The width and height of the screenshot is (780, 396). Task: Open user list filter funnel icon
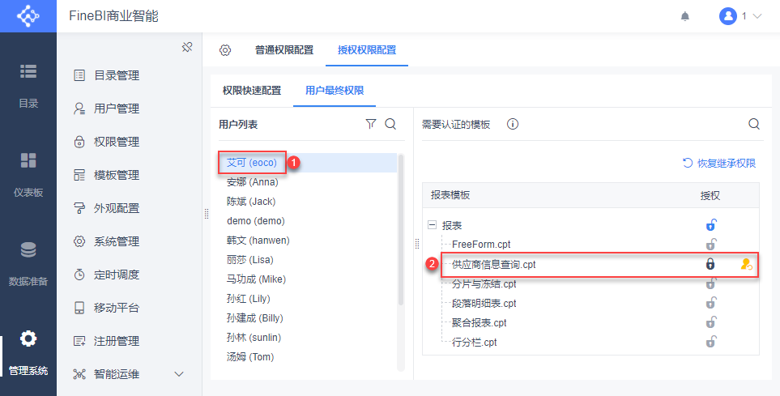371,124
